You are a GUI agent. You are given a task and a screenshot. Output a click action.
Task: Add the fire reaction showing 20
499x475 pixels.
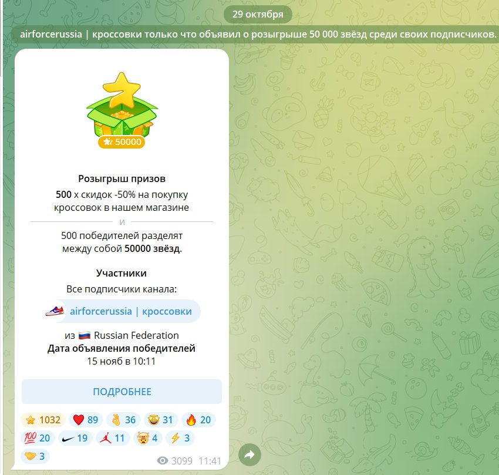(x=198, y=420)
